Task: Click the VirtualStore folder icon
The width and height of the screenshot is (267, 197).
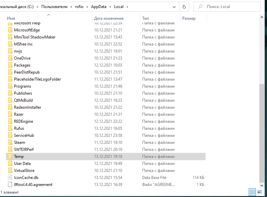Action: coord(10,171)
